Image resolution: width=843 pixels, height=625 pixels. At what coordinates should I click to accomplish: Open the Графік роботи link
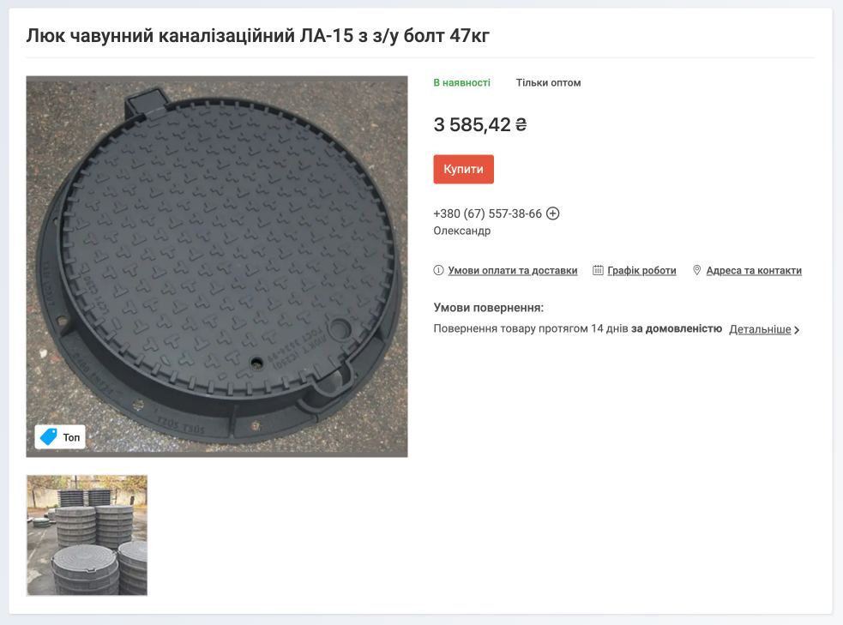(642, 270)
